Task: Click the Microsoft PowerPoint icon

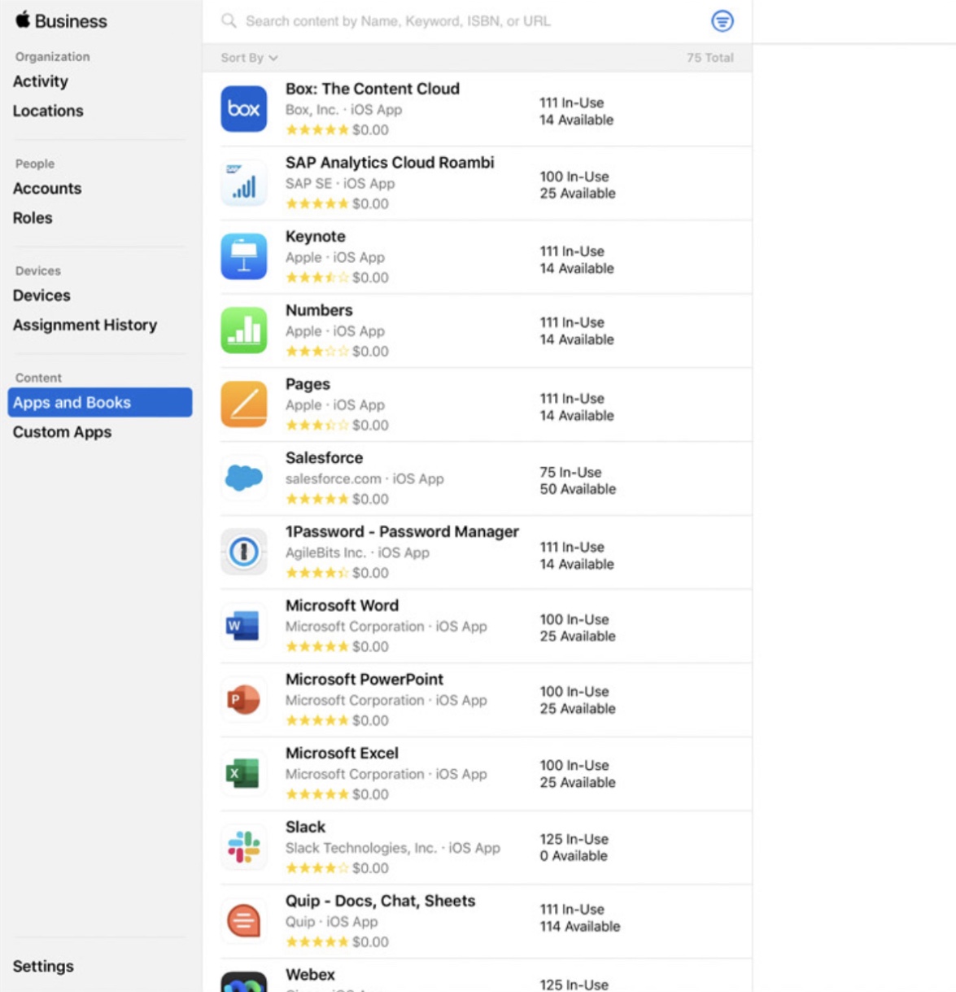Action: (x=243, y=700)
